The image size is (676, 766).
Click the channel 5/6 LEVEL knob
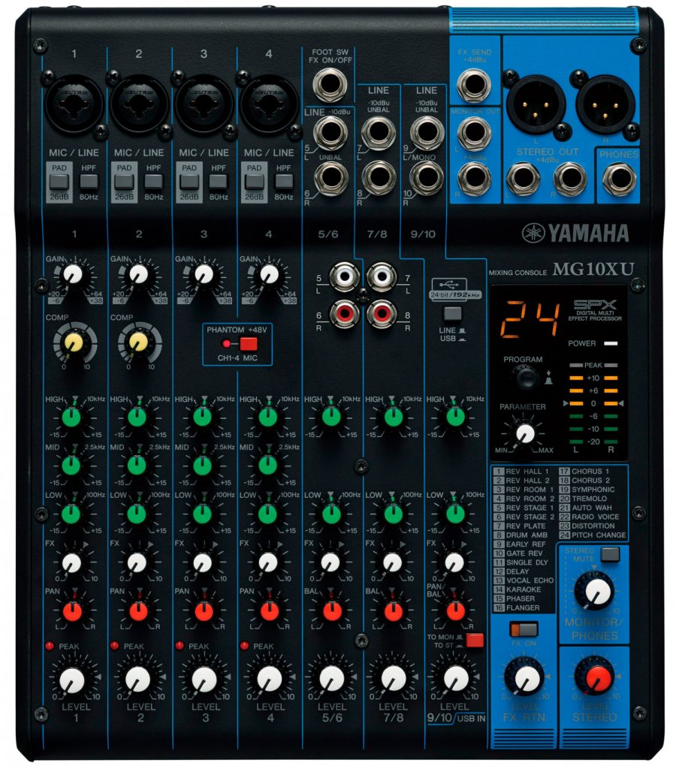[332, 680]
